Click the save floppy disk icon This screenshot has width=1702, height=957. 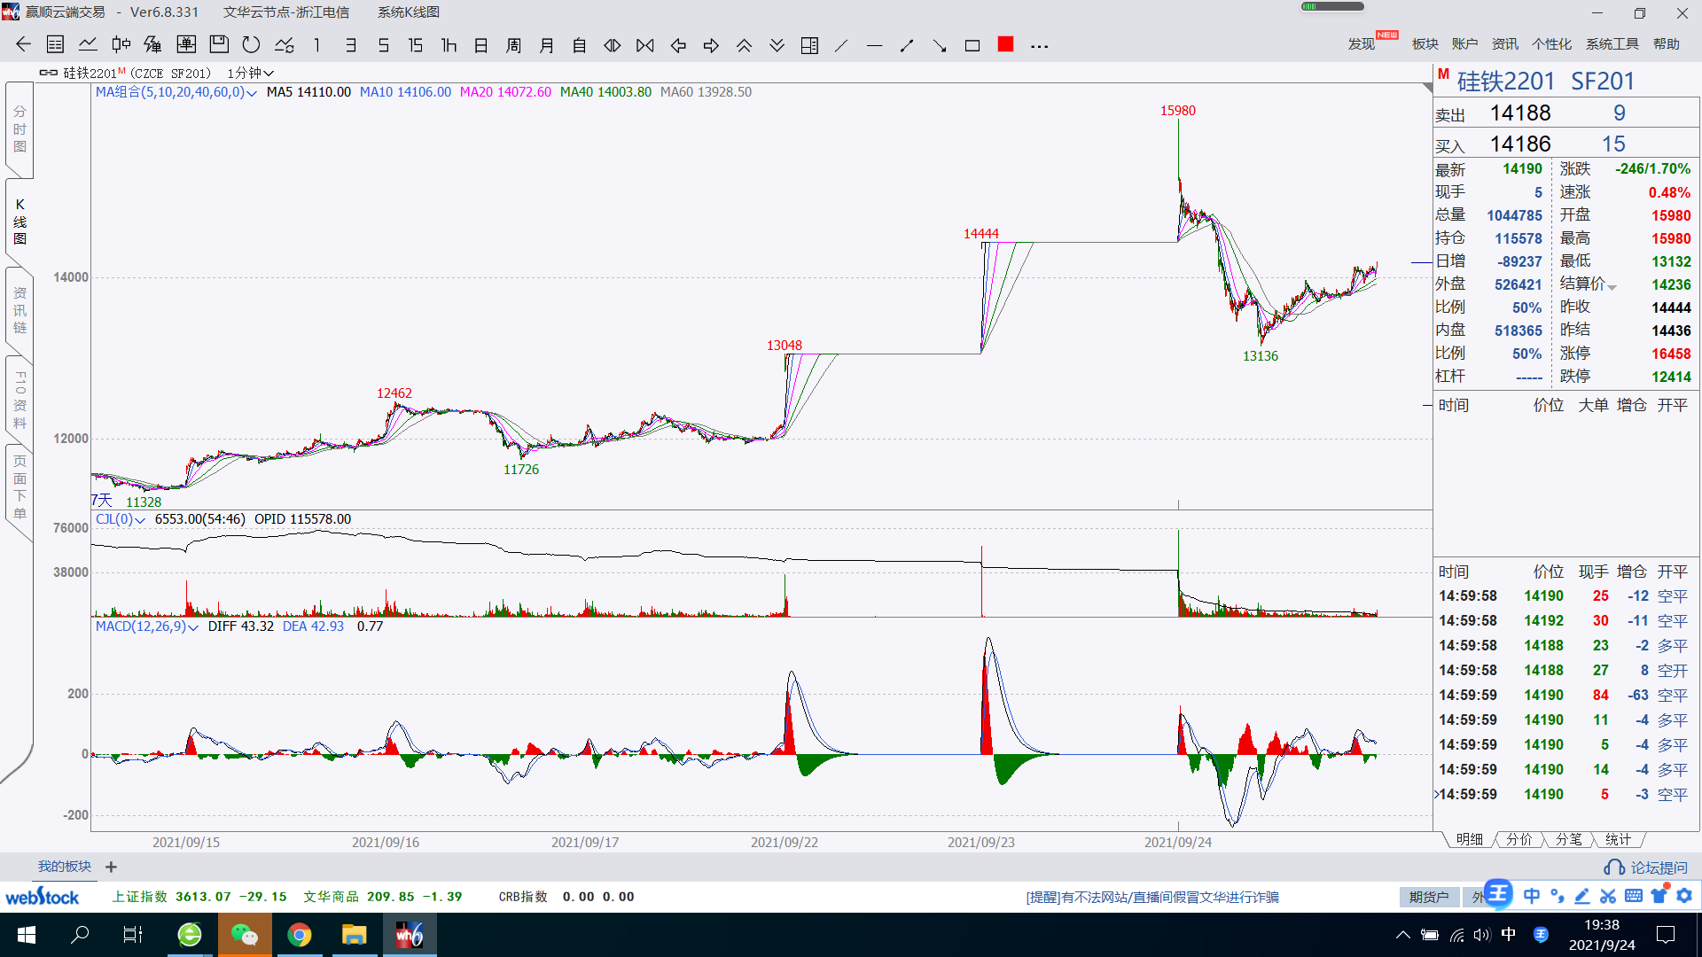[x=219, y=45]
